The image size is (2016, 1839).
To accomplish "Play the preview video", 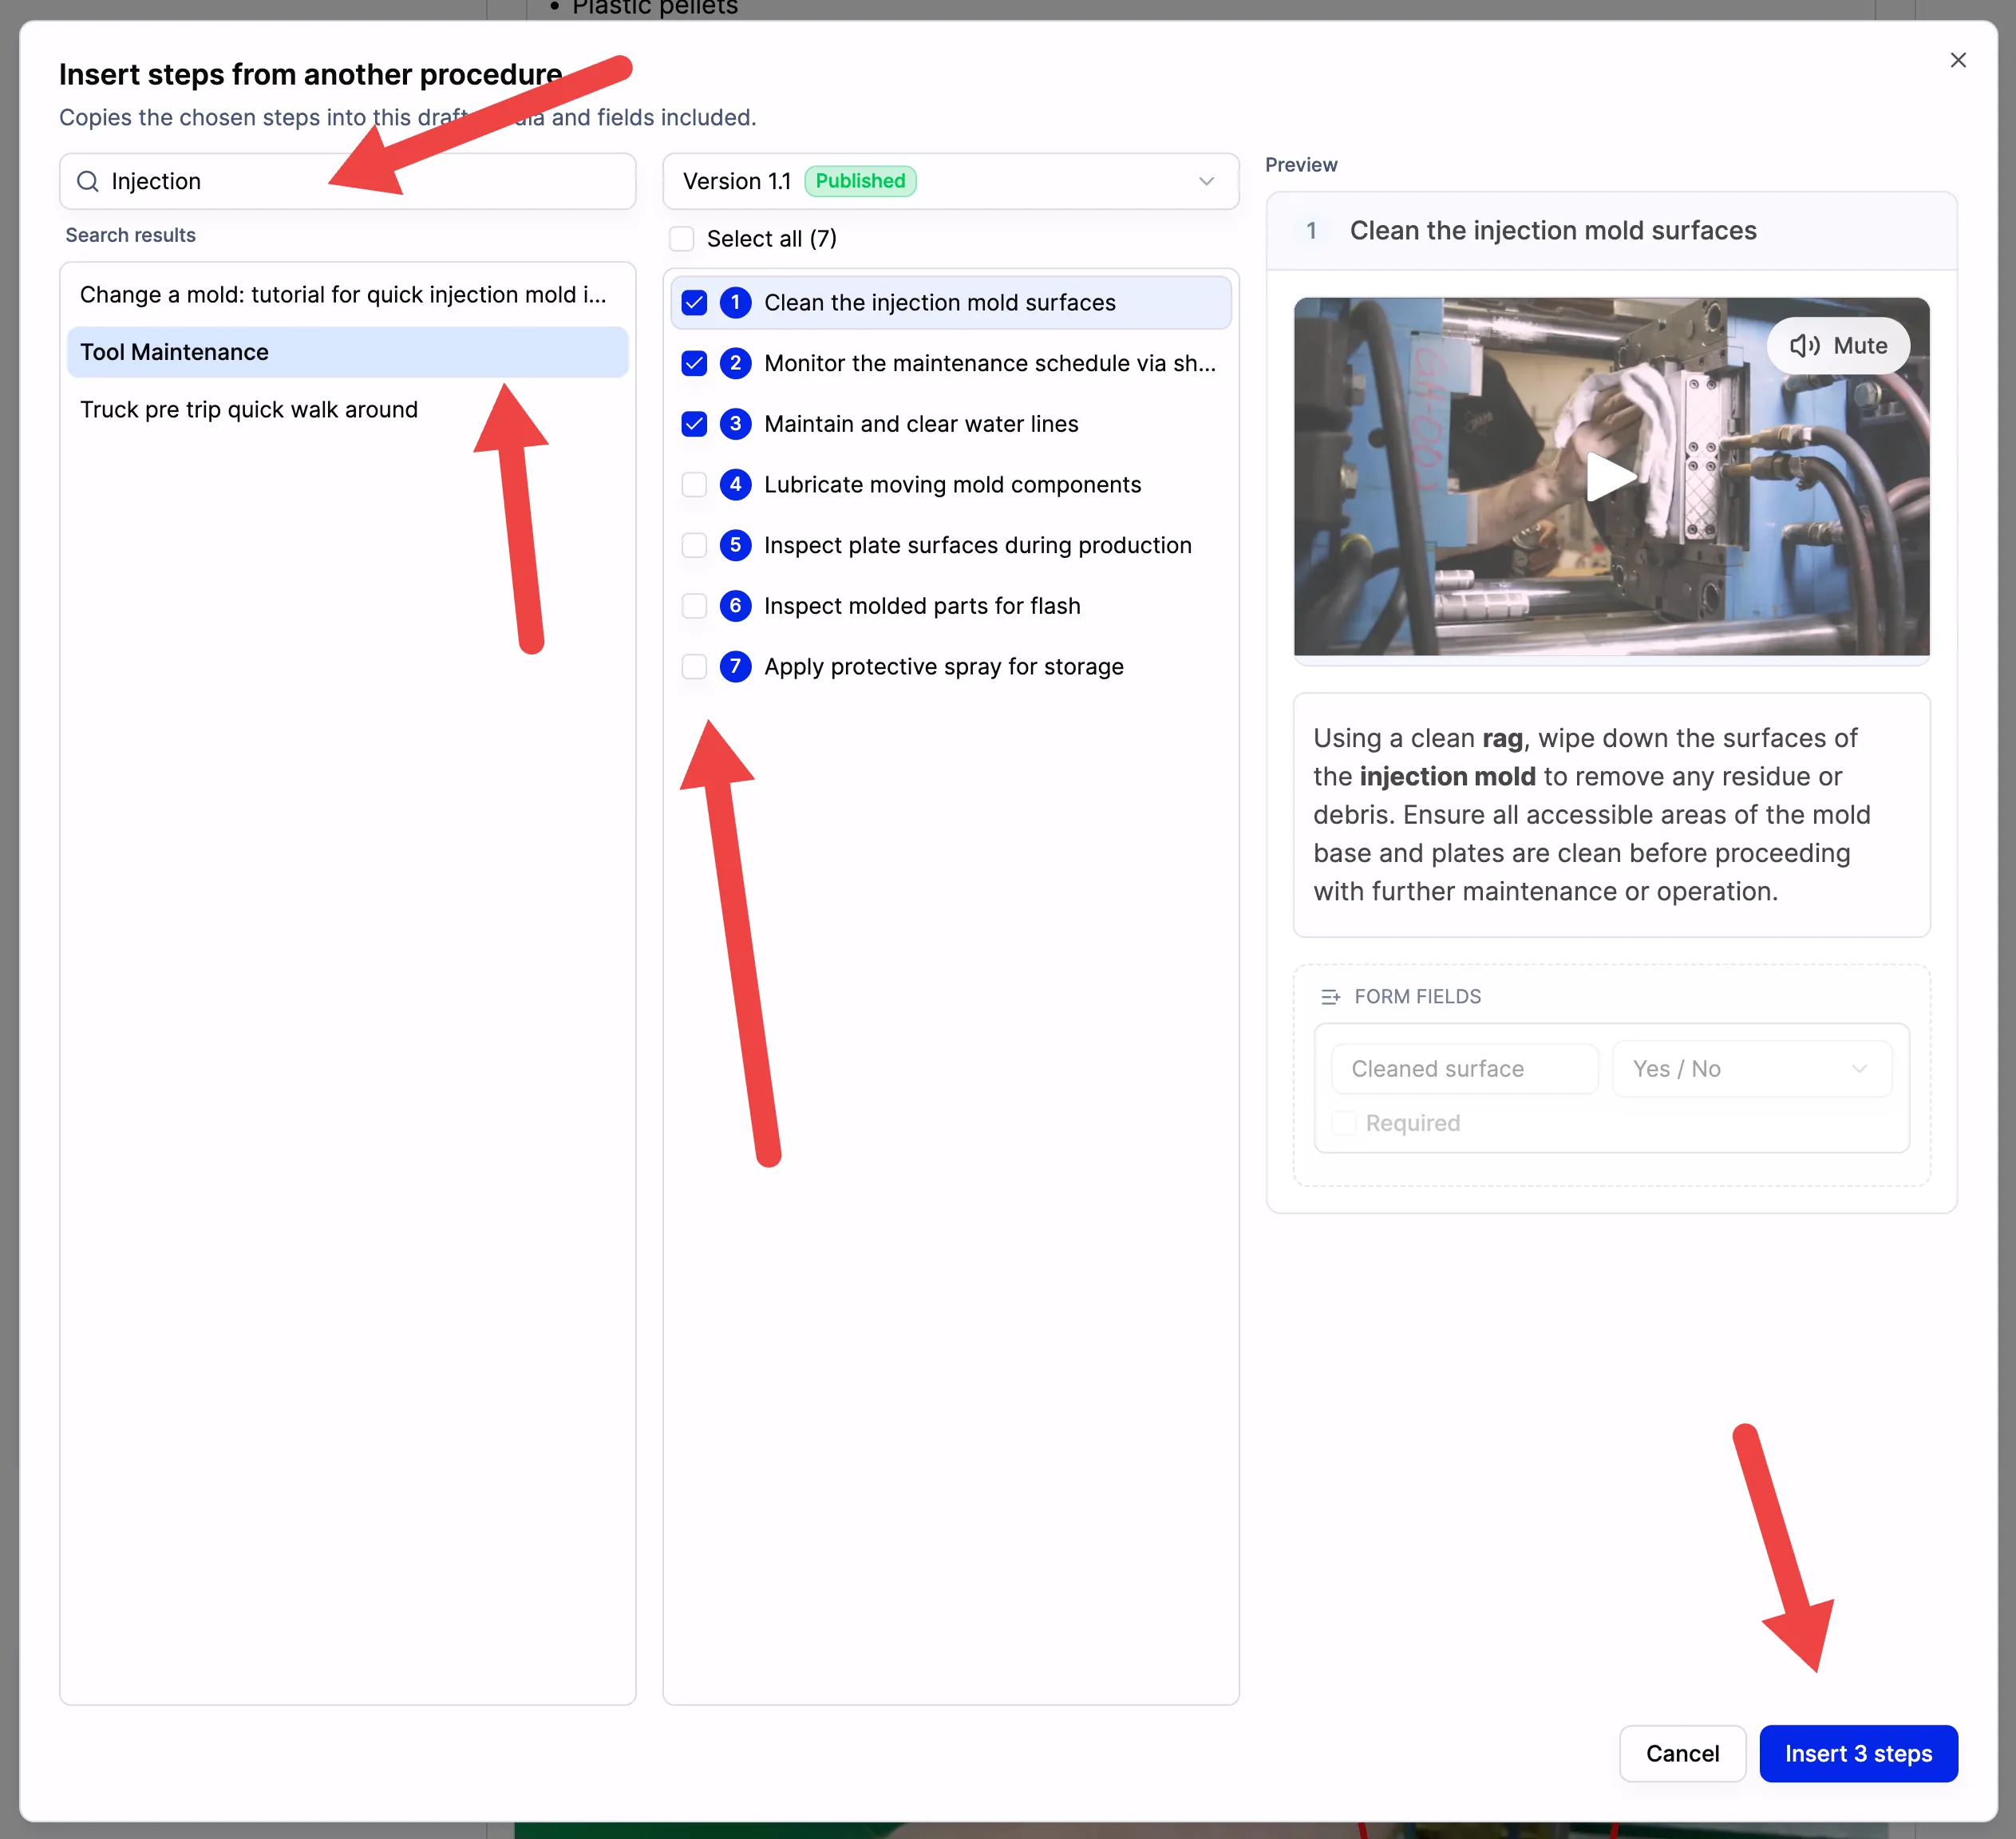I will click(x=1611, y=477).
